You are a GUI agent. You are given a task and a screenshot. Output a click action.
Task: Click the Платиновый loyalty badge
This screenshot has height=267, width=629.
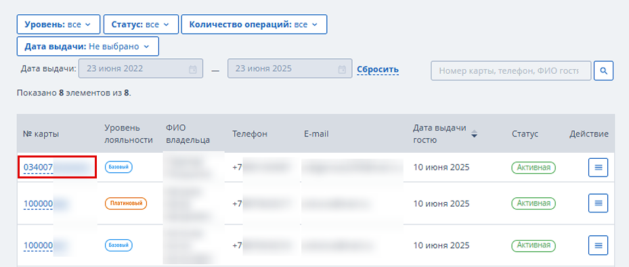click(x=126, y=203)
